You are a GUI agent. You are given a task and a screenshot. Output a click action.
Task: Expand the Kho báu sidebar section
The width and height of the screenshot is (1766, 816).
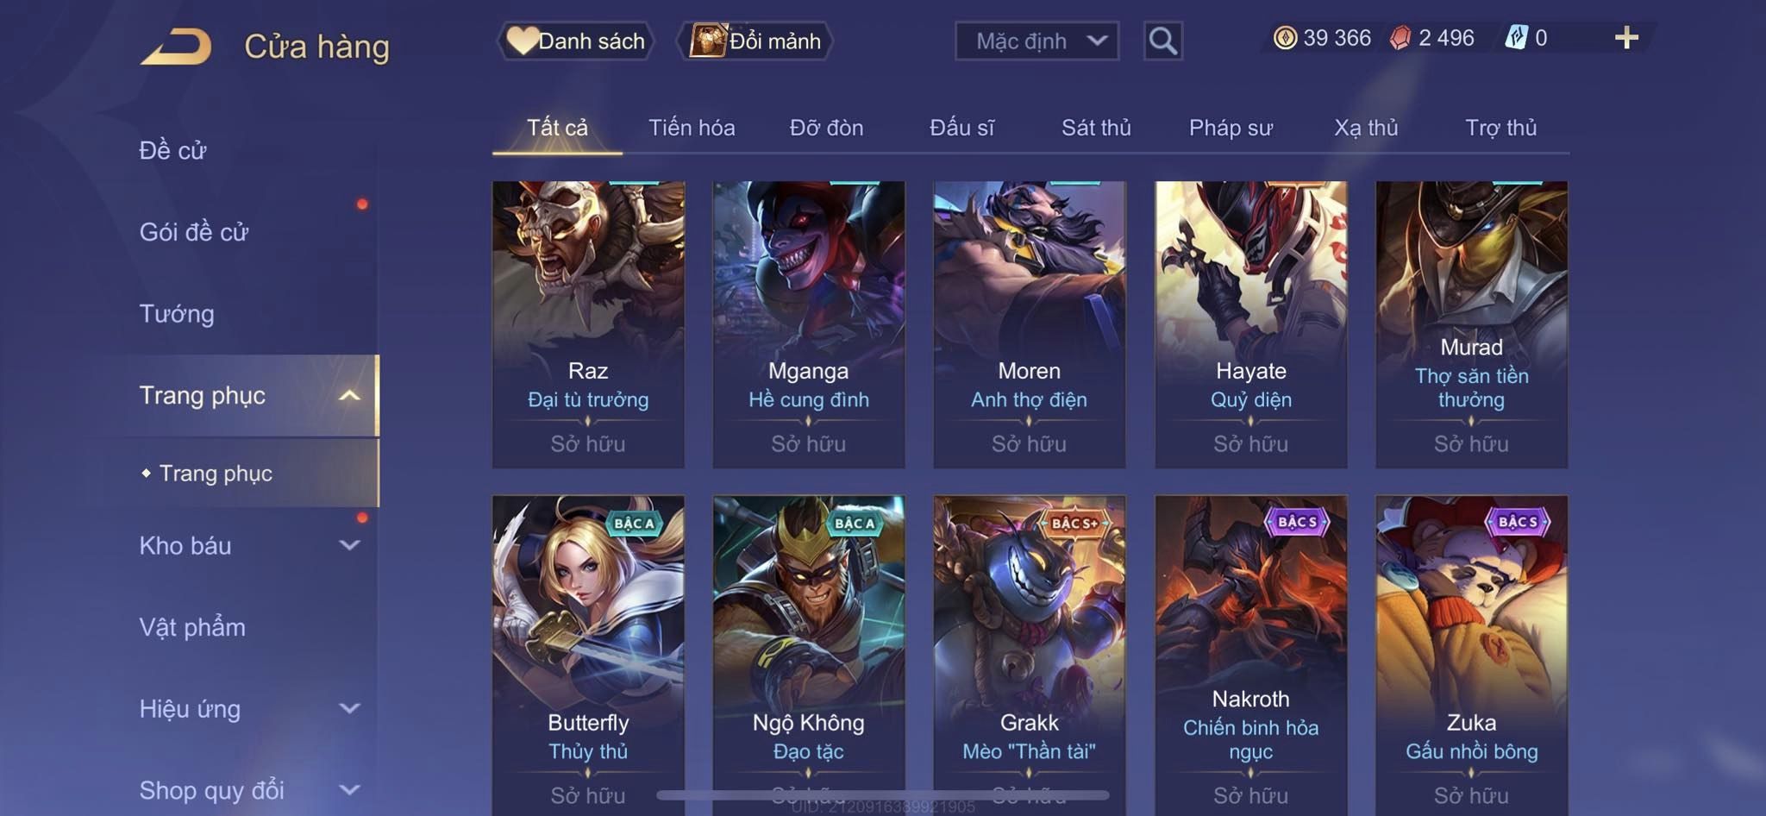click(348, 545)
